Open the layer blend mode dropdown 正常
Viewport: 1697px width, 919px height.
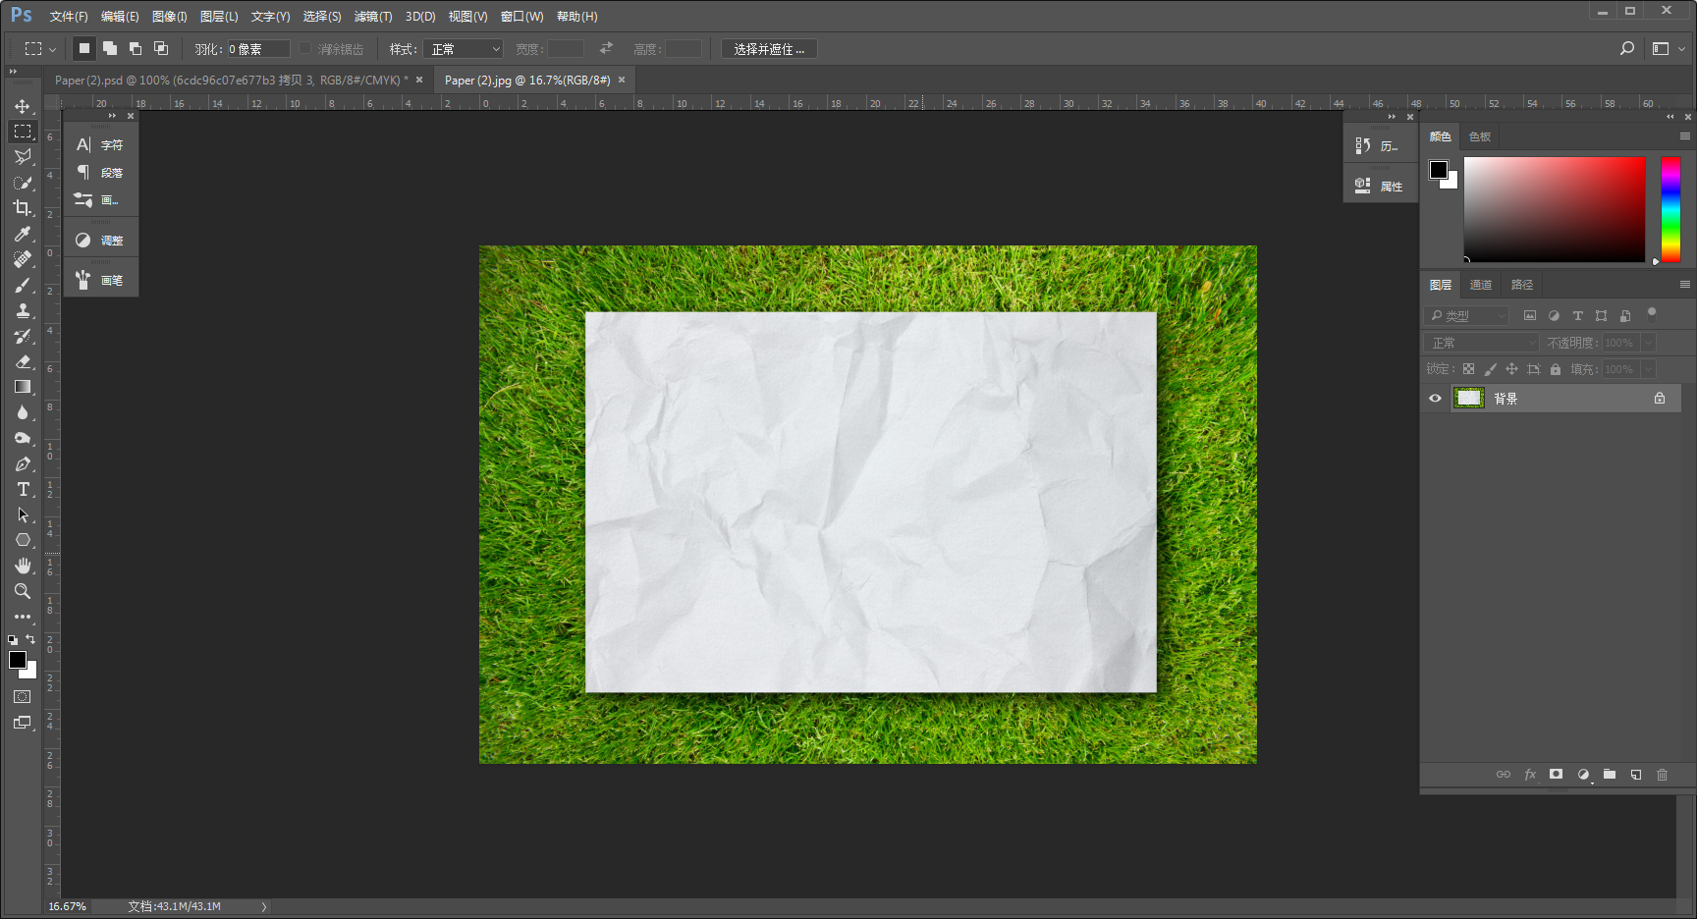point(1482,343)
